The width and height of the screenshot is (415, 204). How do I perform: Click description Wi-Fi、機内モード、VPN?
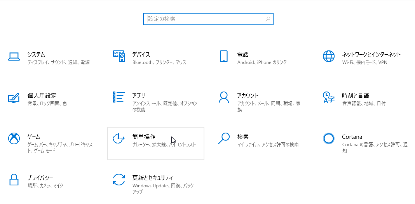[365, 62]
